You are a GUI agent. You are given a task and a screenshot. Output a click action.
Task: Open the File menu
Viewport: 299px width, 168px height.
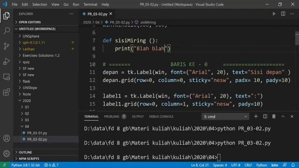(14, 4)
